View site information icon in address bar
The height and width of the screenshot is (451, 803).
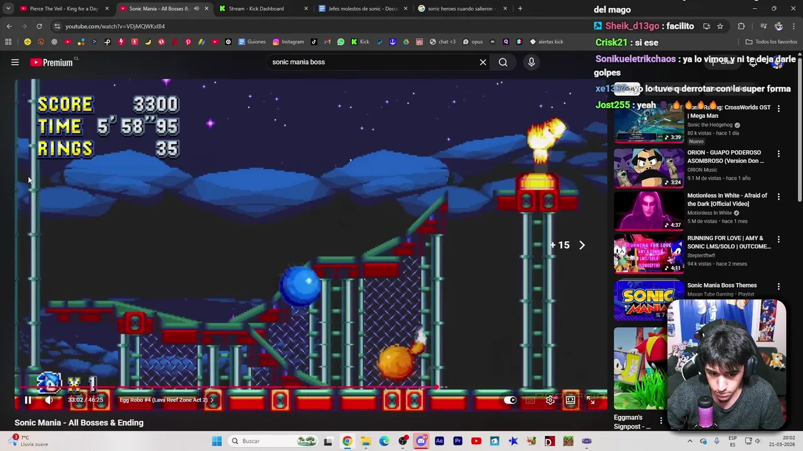57,26
